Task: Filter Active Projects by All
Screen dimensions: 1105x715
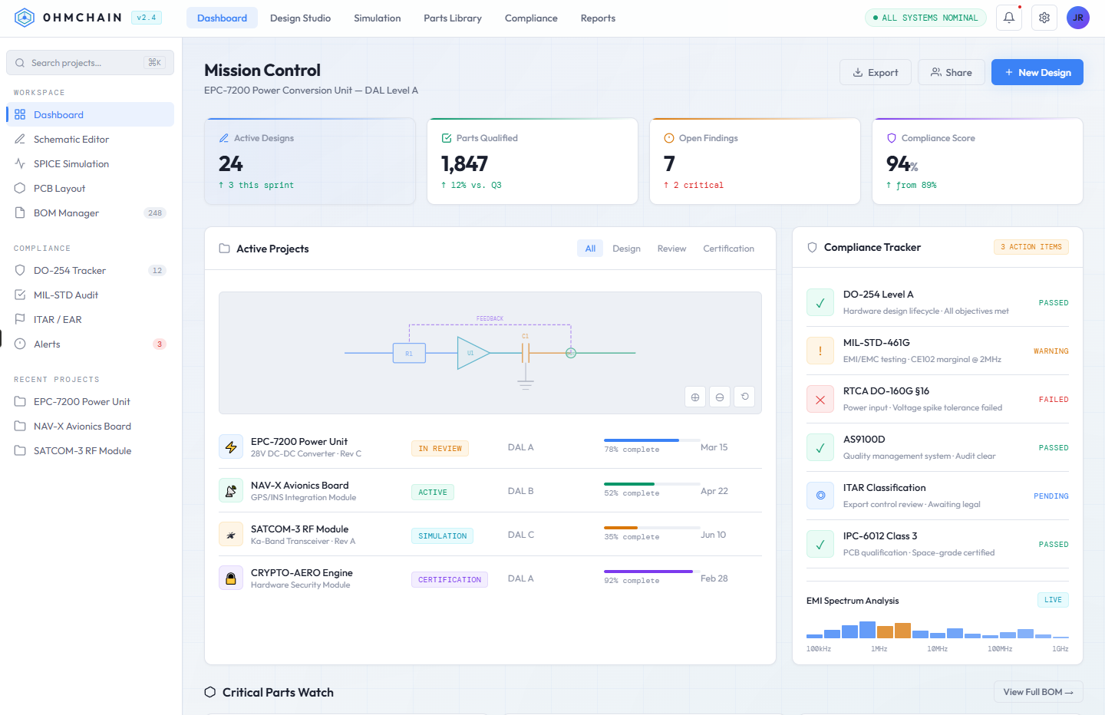Action: click(590, 249)
